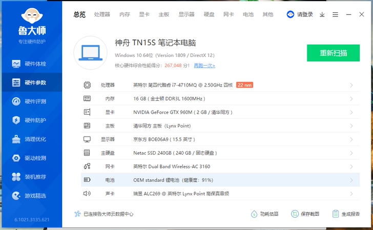The height and width of the screenshot is (230, 373).
Task: Expand the 处理器 row chevron
Action: pos(351,85)
